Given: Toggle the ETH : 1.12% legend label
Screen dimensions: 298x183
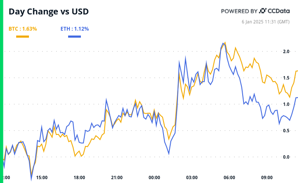Looking at the screenshot, I should click(x=74, y=29).
